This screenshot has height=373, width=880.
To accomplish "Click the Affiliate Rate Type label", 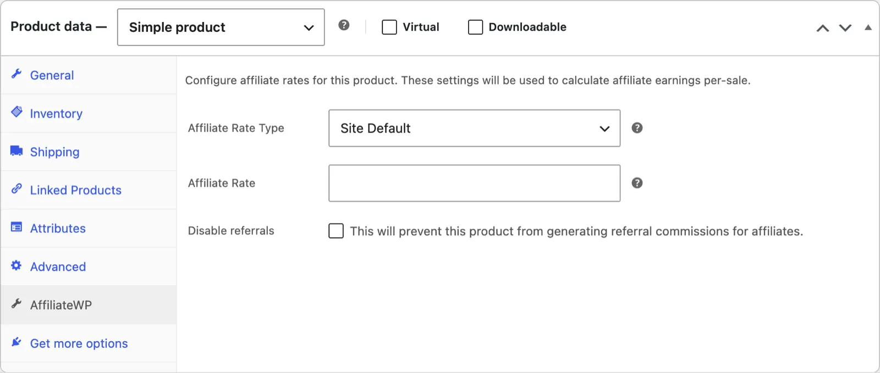I will click(x=236, y=128).
